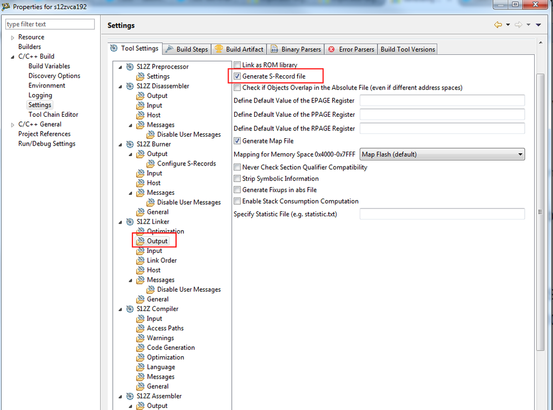
Task: Toggle Generate Map File checkbox
Action: click(237, 141)
